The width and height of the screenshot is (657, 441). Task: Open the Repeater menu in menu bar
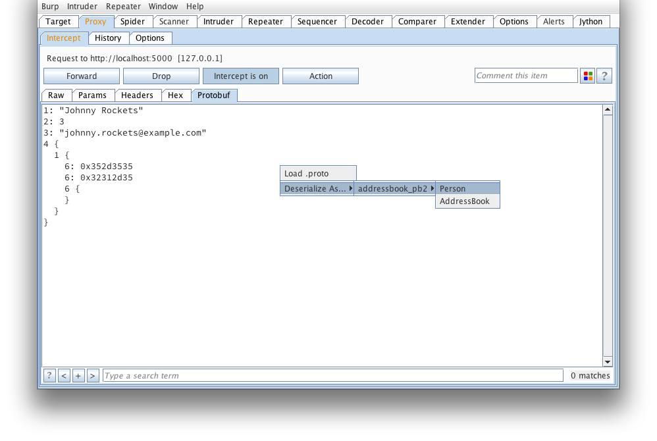(x=123, y=7)
